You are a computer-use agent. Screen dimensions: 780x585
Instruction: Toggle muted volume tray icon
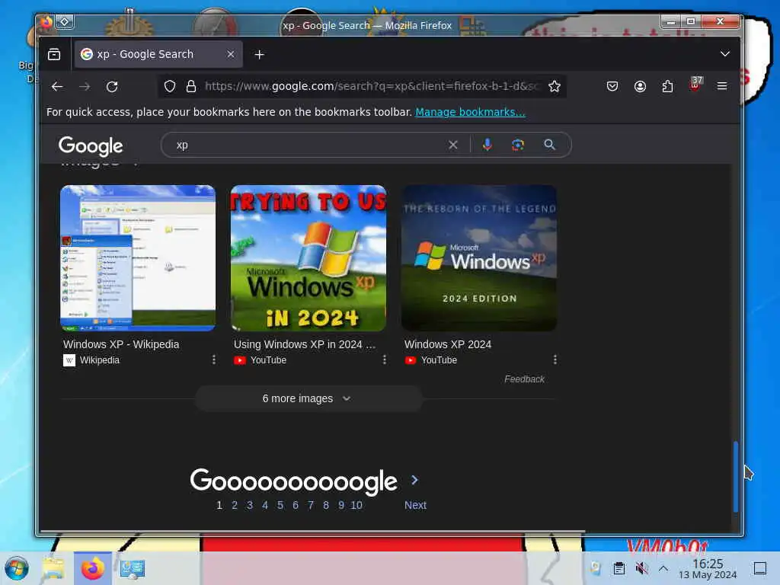(x=641, y=568)
